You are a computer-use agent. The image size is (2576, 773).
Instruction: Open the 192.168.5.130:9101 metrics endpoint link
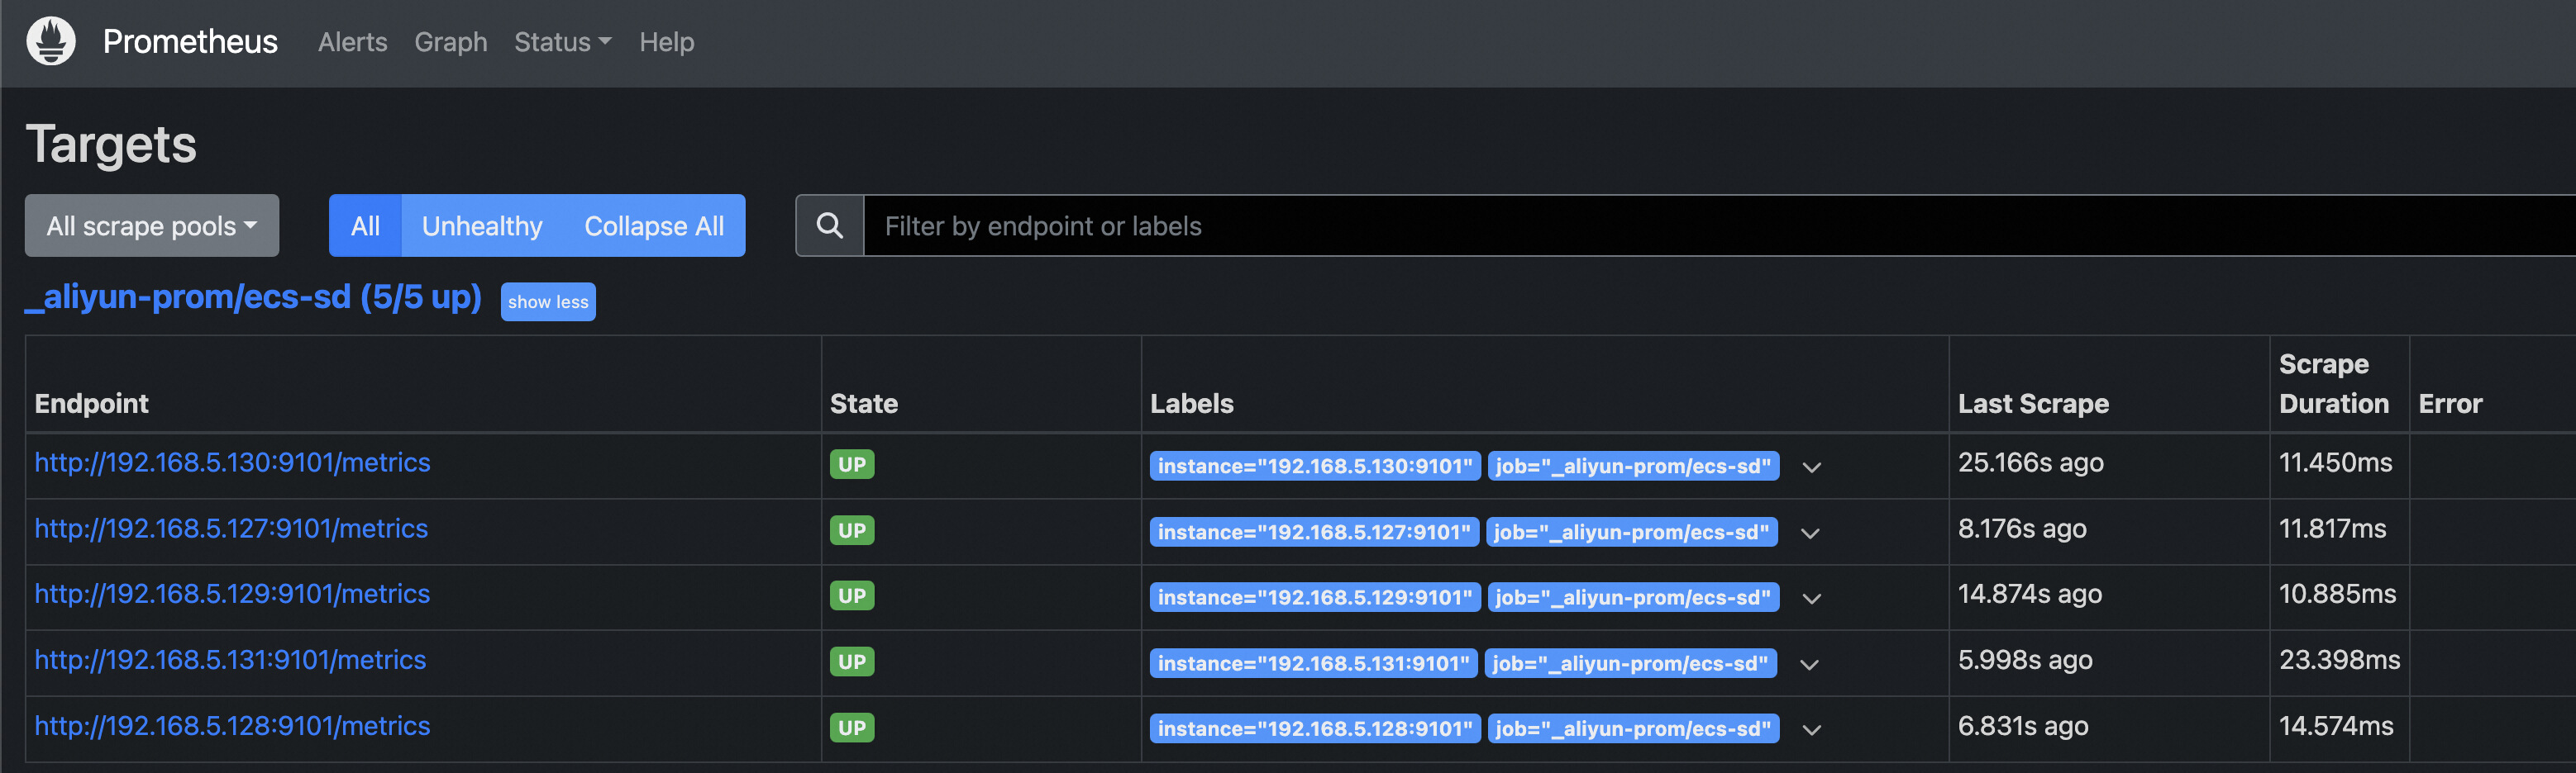(232, 462)
